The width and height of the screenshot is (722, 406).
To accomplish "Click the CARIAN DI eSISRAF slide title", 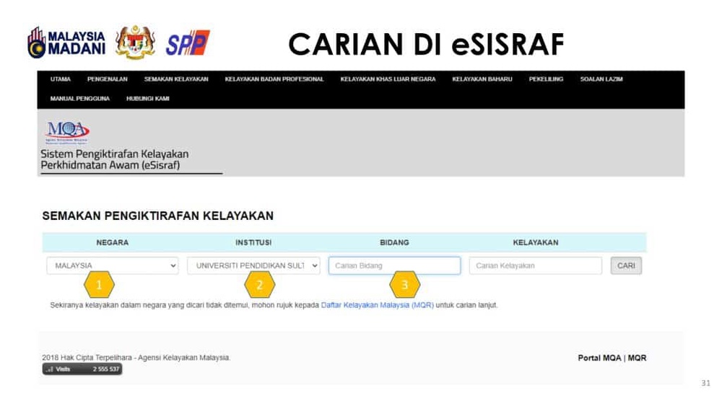I will pyautogui.click(x=426, y=44).
